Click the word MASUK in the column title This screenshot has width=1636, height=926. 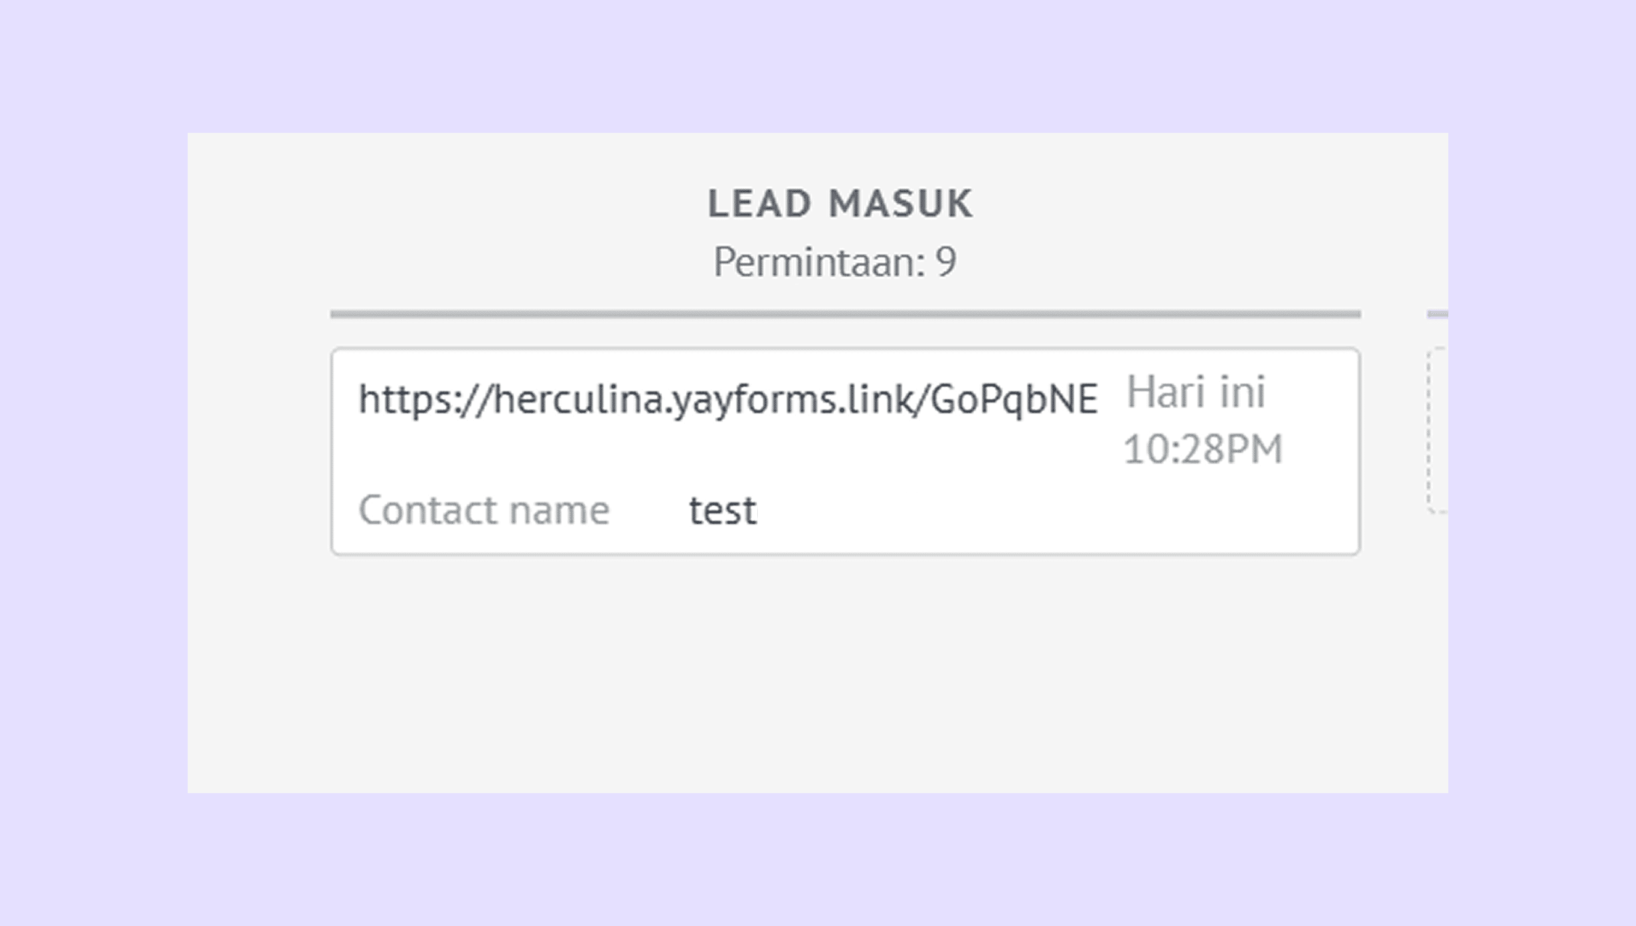tap(900, 204)
